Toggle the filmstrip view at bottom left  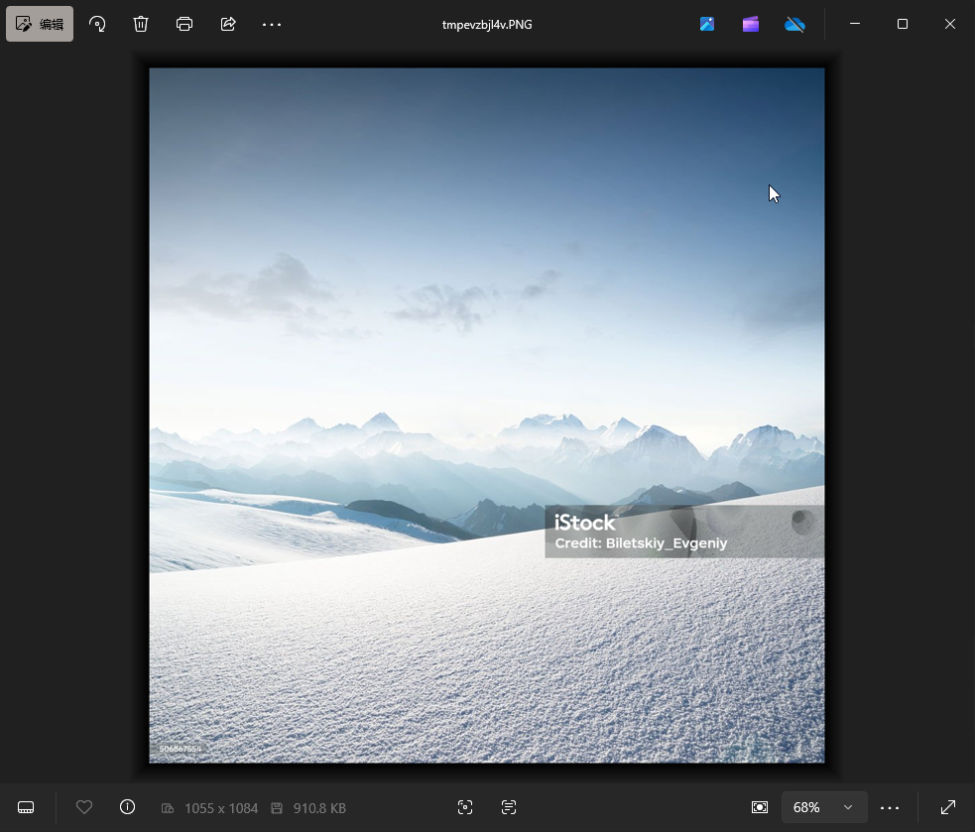tap(27, 807)
